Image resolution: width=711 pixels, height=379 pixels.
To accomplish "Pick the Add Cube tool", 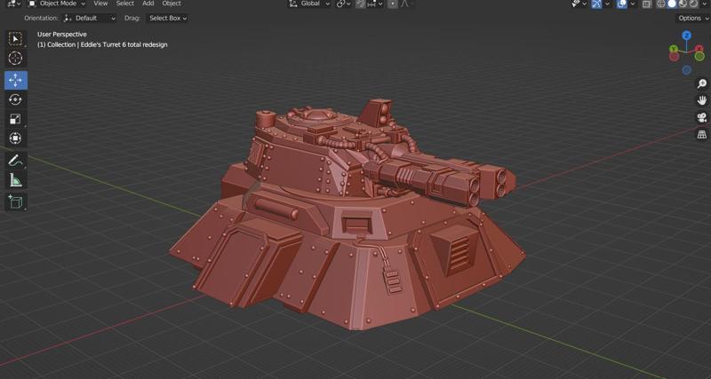I will click(x=15, y=202).
